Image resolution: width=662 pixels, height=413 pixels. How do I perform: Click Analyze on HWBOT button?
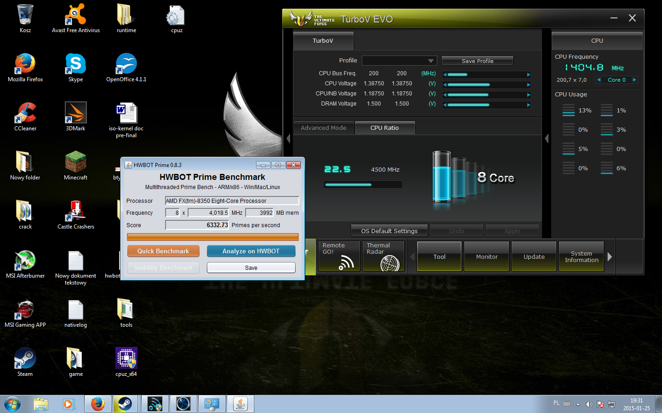pos(251,251)
